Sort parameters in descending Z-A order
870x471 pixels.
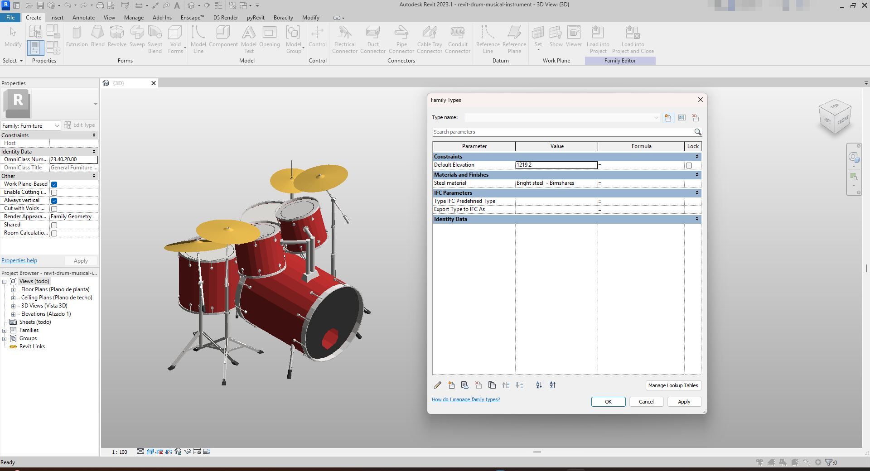point(552,385)
